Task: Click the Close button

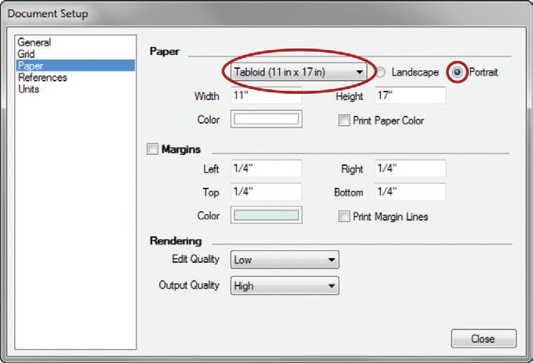Action: click(x=484, y=339)
